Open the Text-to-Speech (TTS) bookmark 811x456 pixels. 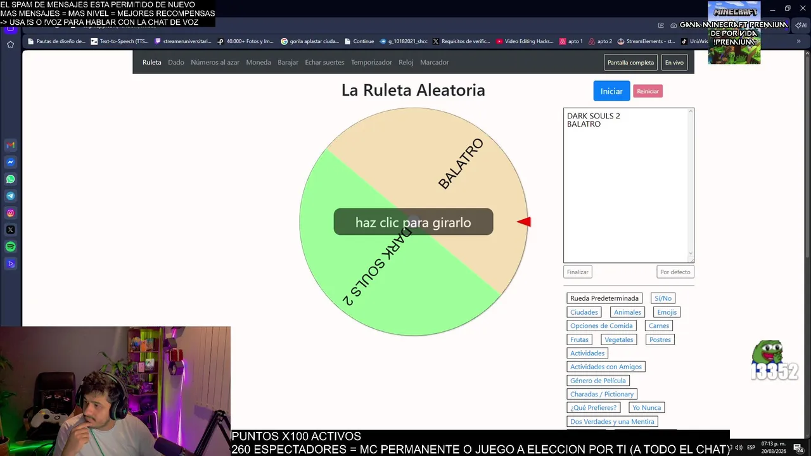[120, 41]
